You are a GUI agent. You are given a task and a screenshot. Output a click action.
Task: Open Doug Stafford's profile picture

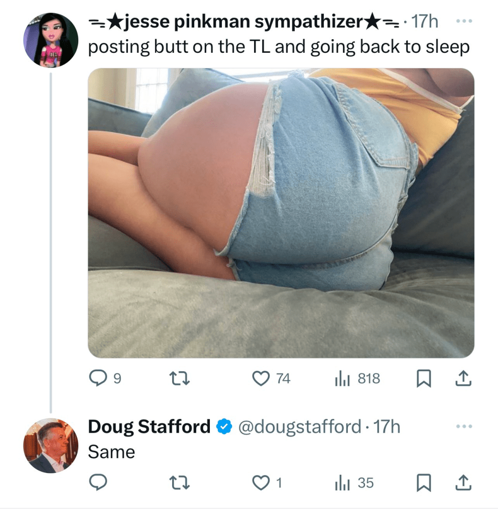(51, 446)
